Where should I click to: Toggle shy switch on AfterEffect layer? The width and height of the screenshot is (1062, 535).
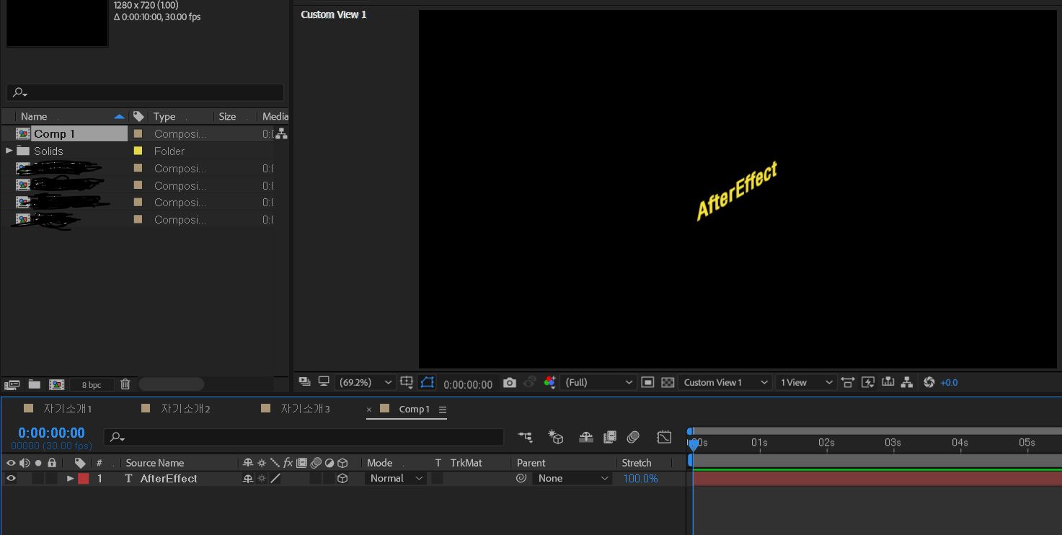coord(248,478)
